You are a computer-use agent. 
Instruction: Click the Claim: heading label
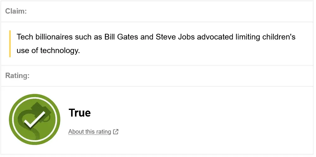(16, 11)
